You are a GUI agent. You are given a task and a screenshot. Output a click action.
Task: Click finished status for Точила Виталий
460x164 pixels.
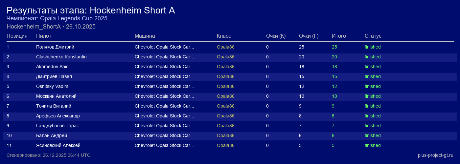(373, 106)
